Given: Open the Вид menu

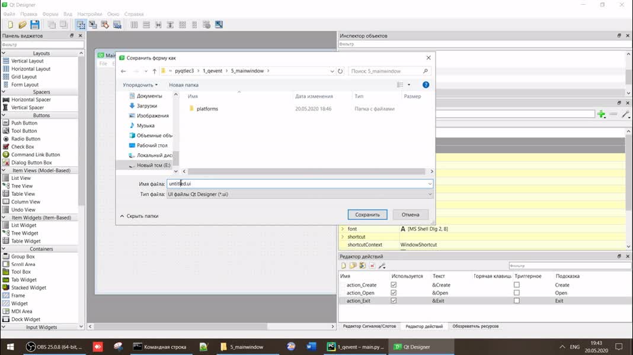Looking at the screenshot, I should pyautogui.click(x=68, y=14).
